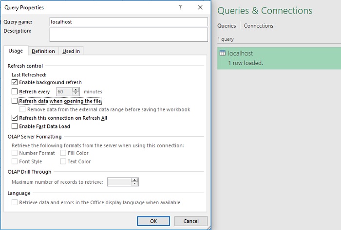Click the refresh minutes interval field

point(66,91)
